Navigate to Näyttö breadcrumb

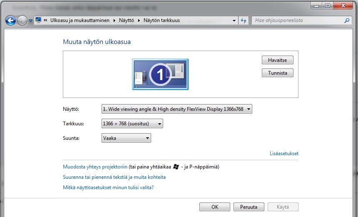[x=127, y=20]
